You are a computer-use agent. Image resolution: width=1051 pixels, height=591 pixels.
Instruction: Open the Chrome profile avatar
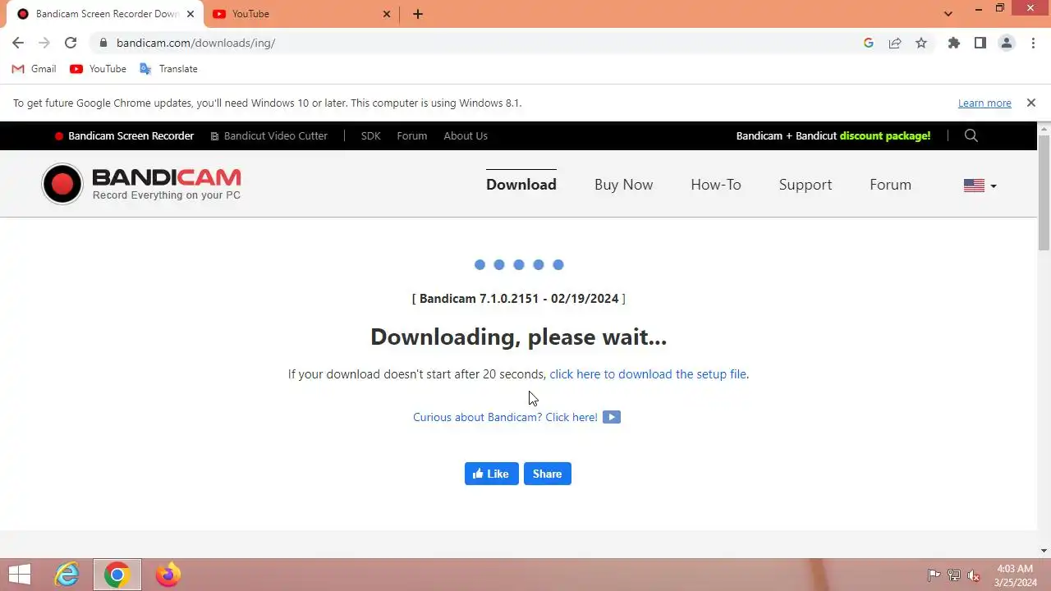pos(1007,43)
